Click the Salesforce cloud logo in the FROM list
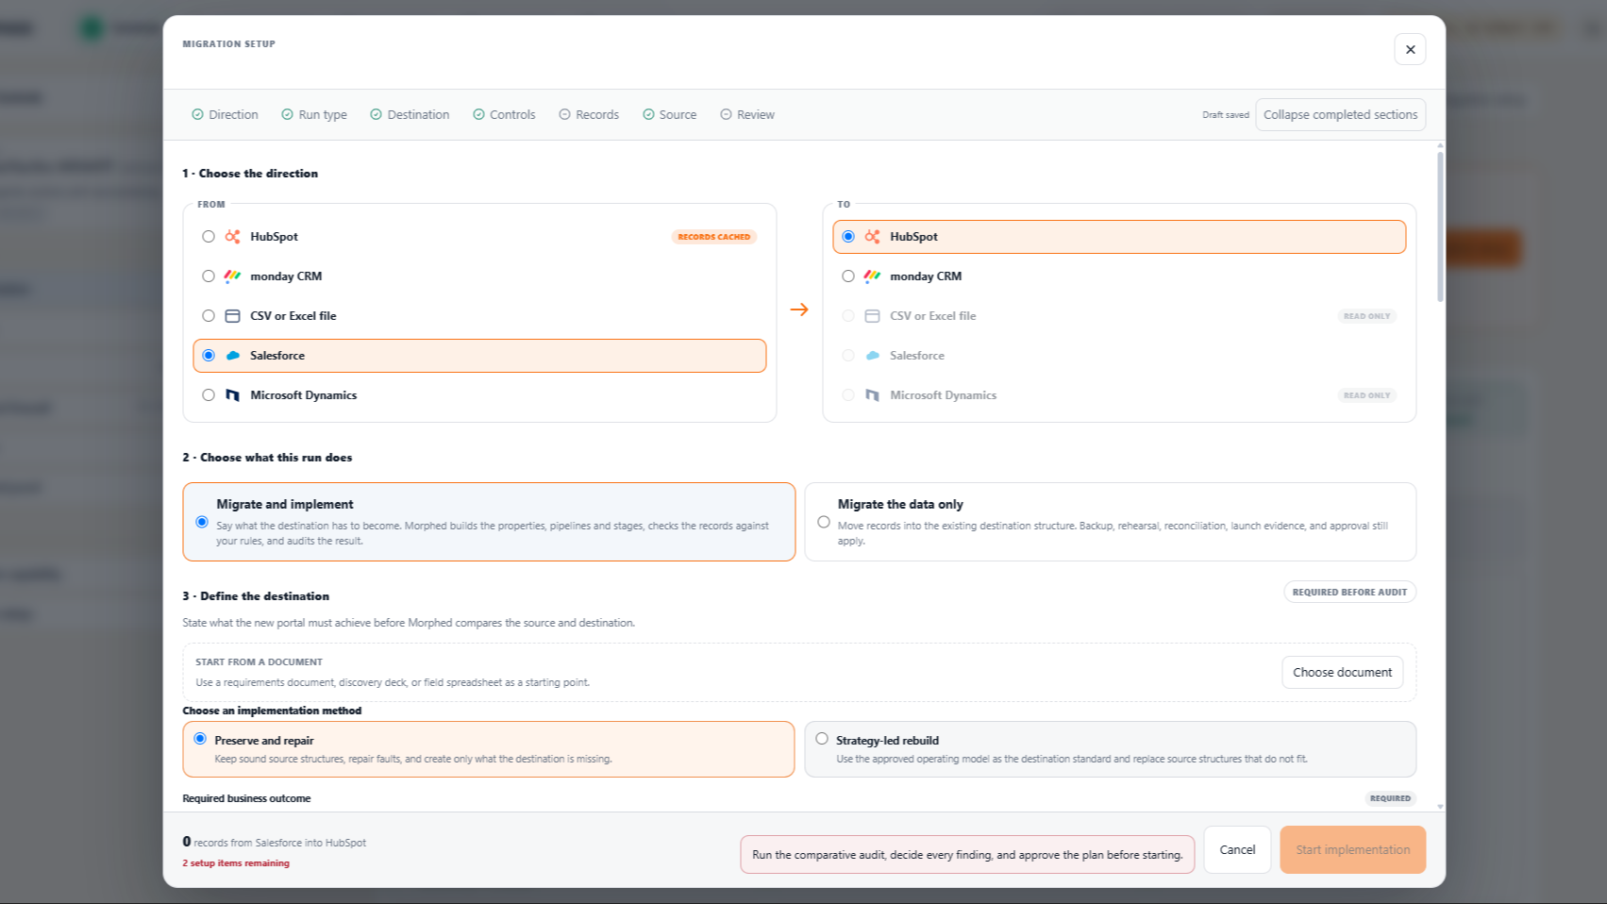 [232, 356]
